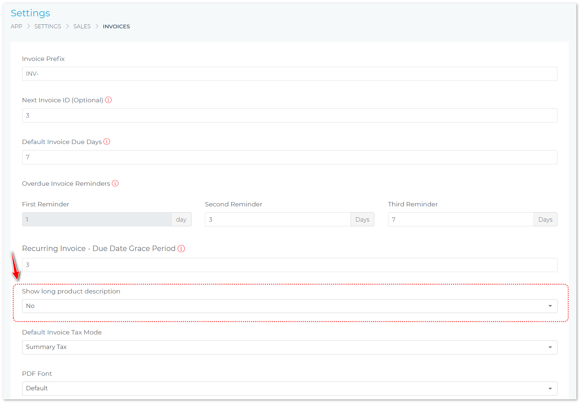Open PDF Font dropdown
Image resolution: width=580 pixels, height=403 pixels.
click(x=289, y=388)
